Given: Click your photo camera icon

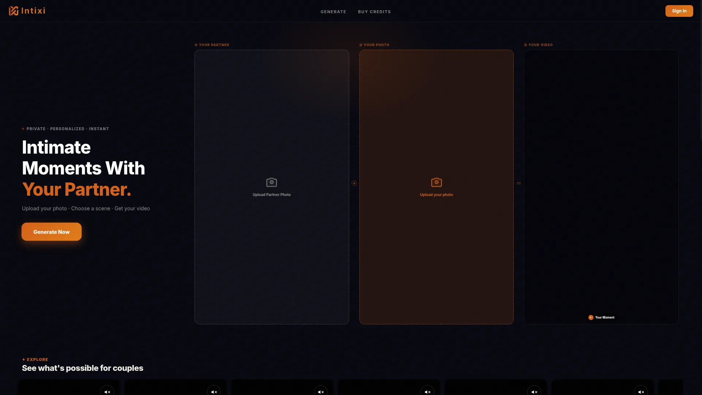Looking at the screenshot, I should click(436, 182).
